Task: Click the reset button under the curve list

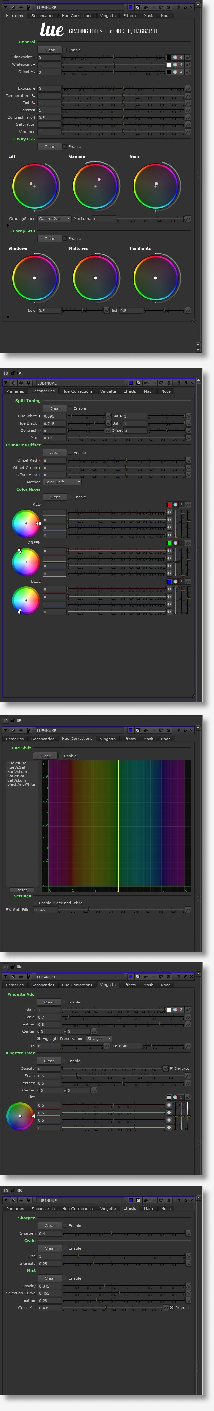Action: coord(22,890)
